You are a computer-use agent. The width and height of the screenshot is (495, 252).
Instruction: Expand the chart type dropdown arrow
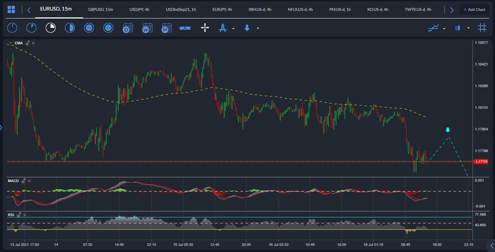[x=469, y=28]
